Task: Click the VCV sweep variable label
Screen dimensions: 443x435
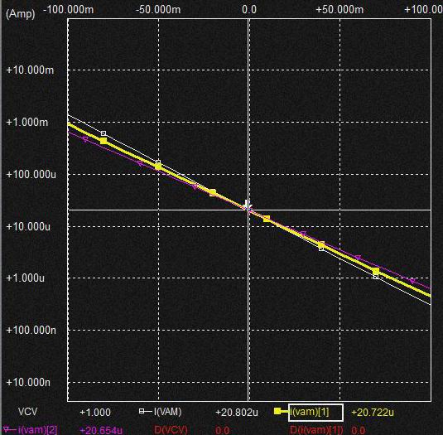Action: tap(27, 412)
